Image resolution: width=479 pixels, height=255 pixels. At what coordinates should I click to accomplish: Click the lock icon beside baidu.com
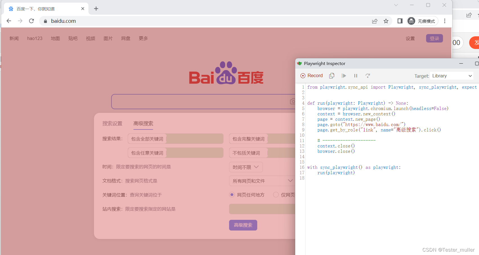point(45,21)
